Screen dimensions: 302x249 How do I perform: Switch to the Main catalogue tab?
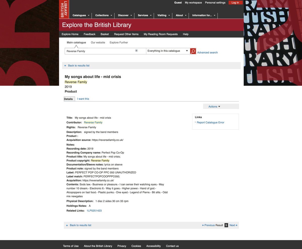76,43
